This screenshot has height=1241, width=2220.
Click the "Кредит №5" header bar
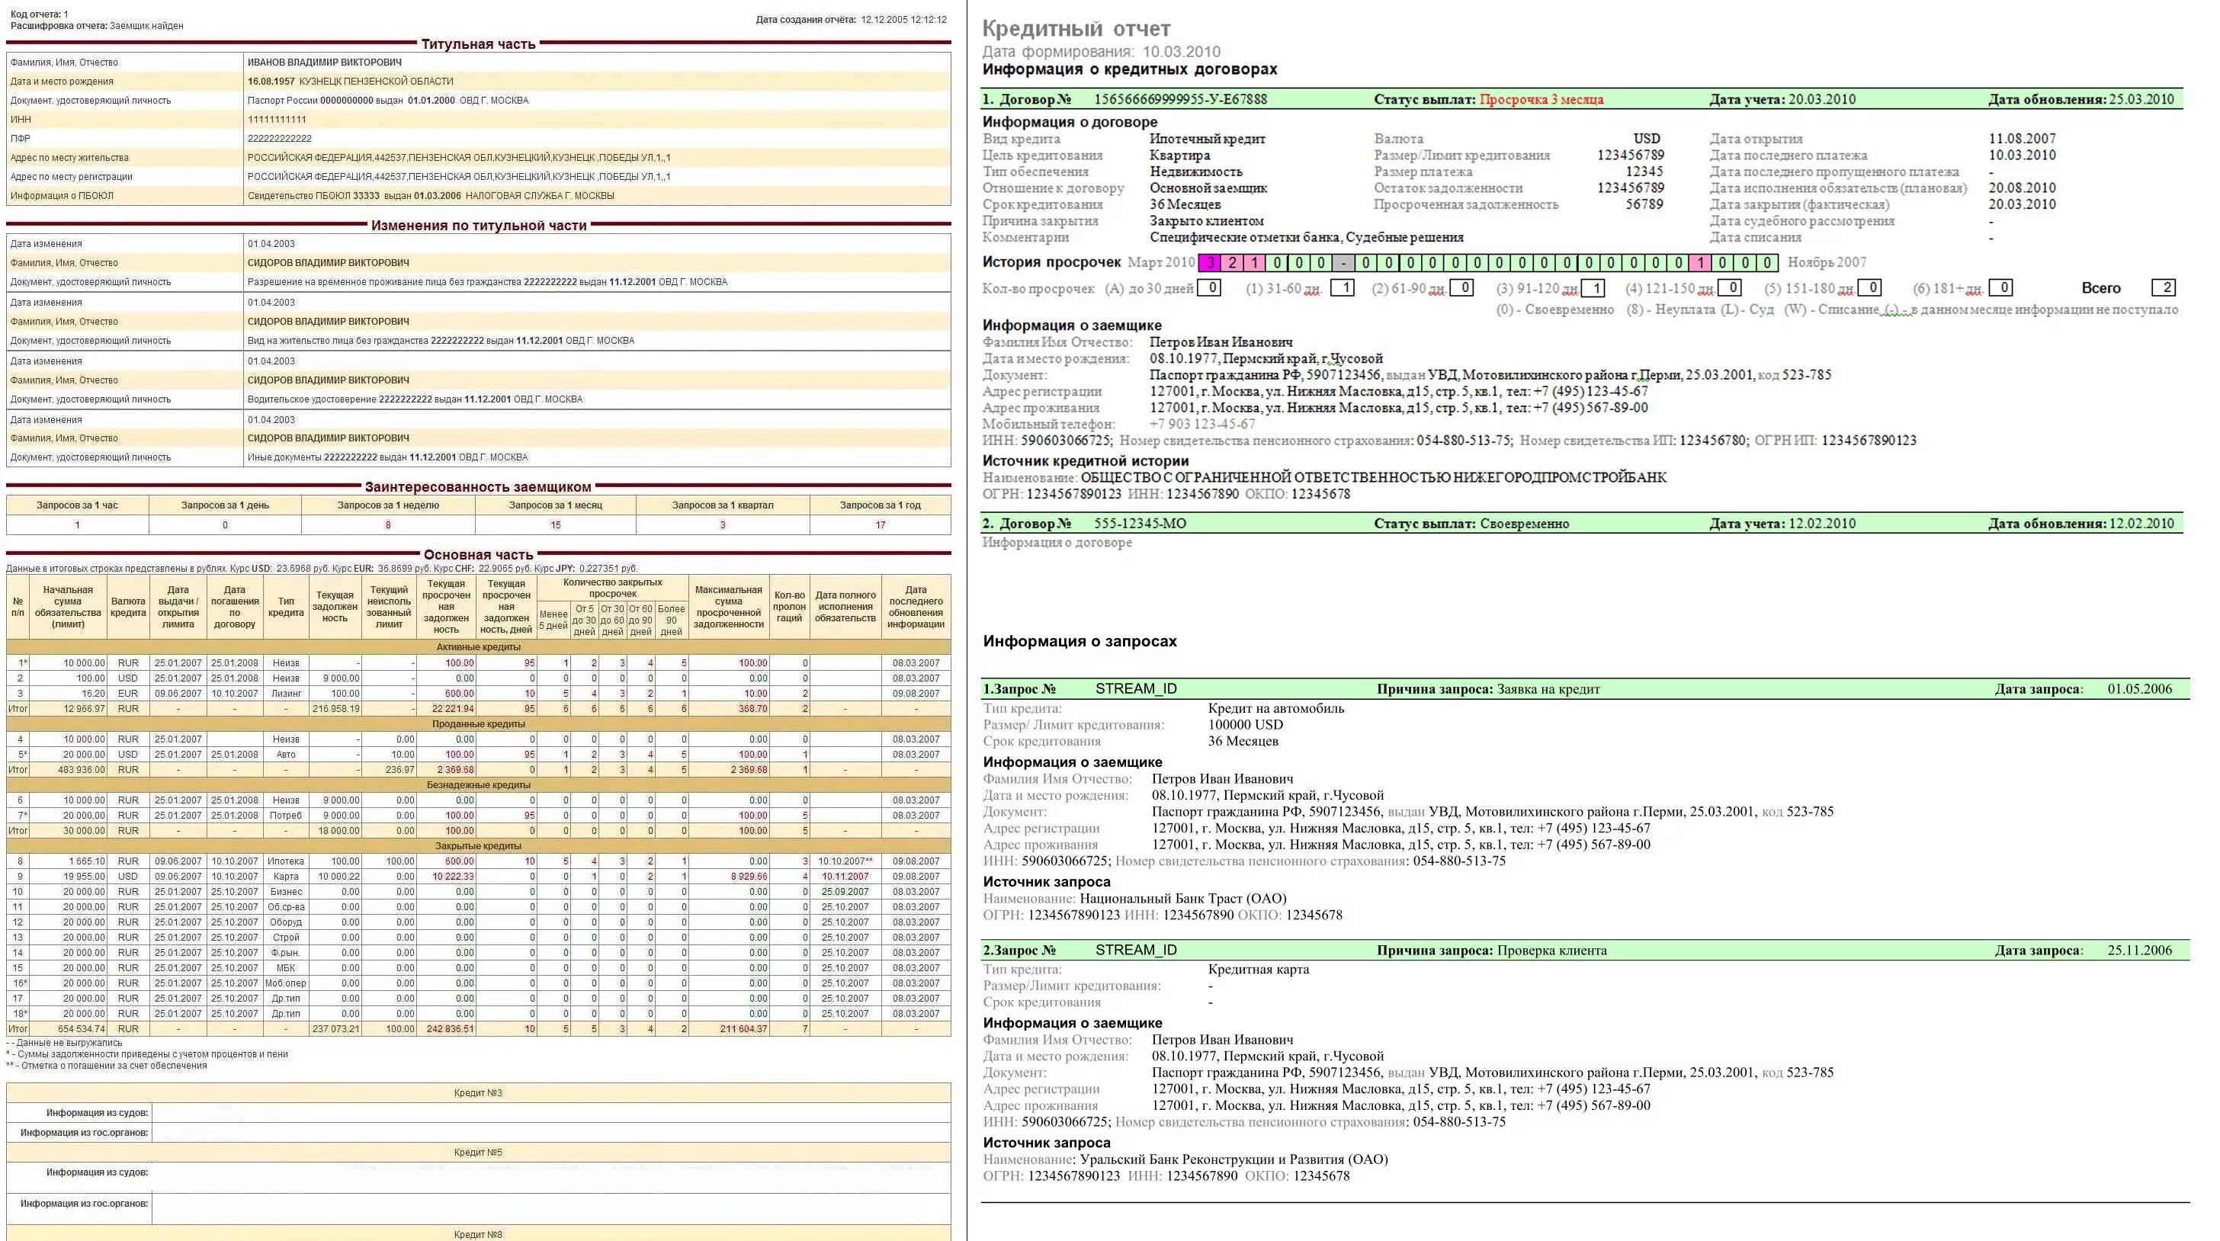478,1153
